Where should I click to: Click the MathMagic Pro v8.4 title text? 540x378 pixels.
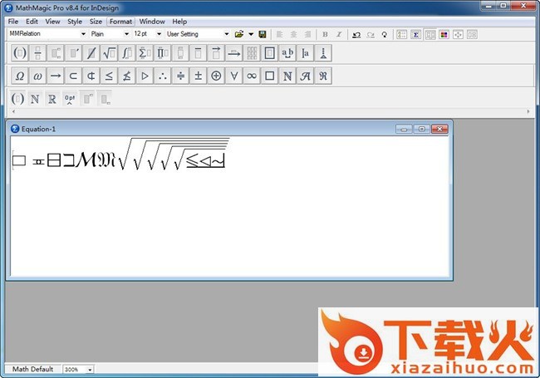click(x=67, y=7)
